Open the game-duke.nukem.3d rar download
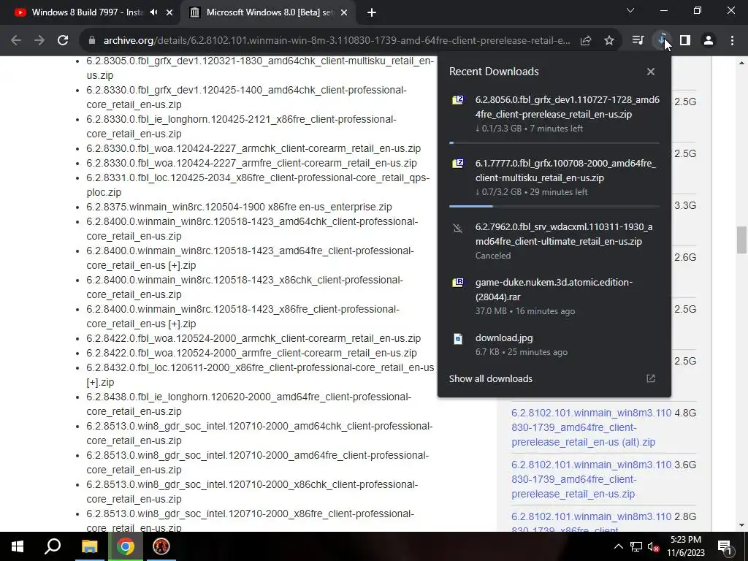Screen dimensions: 748x561 point(554,297)
